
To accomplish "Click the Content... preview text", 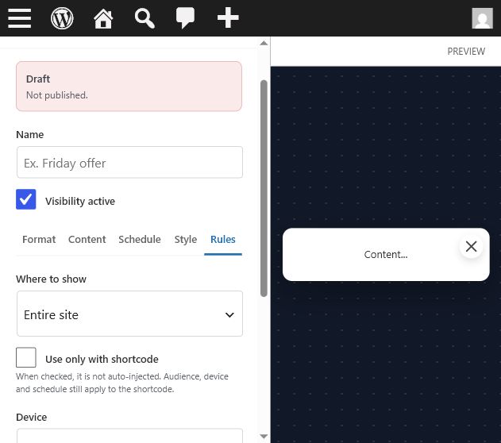I will (x=386, y=255).
